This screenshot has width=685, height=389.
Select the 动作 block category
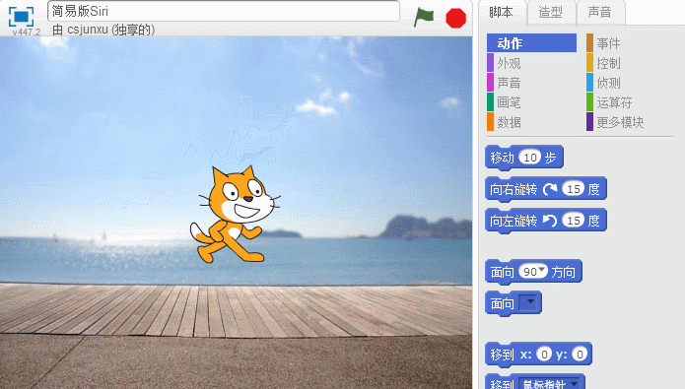coord(531,43)
